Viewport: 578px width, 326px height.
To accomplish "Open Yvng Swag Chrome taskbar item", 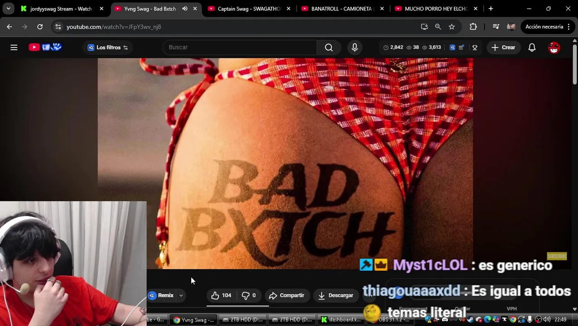I will click(x=194, y=320).
